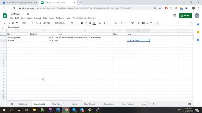Screen dimensions: 202x113
Task: Open the text color picker
Action: tap(94, 23)
